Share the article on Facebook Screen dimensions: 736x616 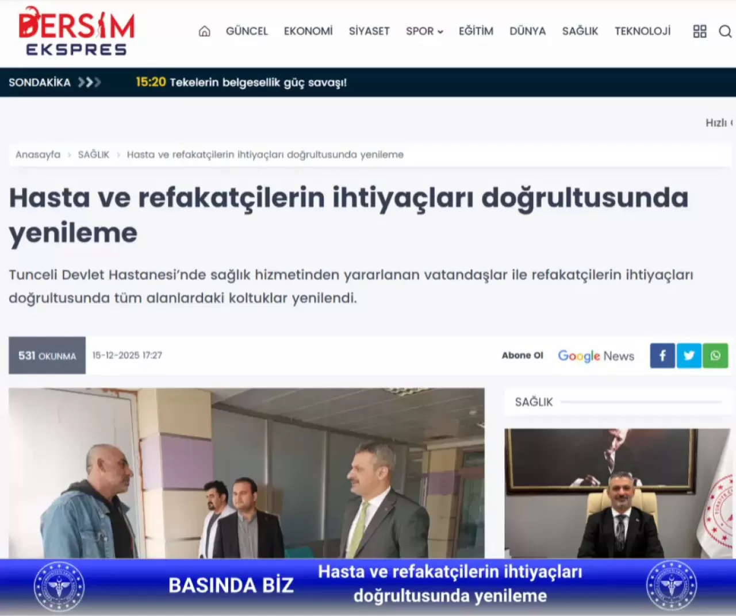662,355
